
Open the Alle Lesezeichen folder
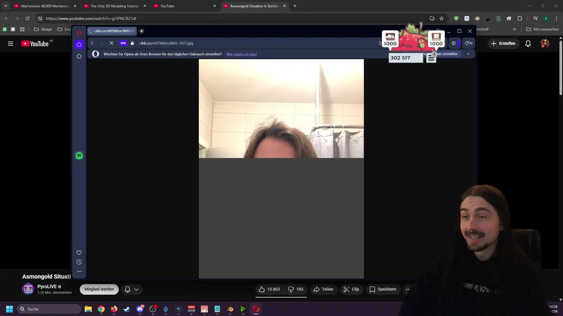coord(542,29)
